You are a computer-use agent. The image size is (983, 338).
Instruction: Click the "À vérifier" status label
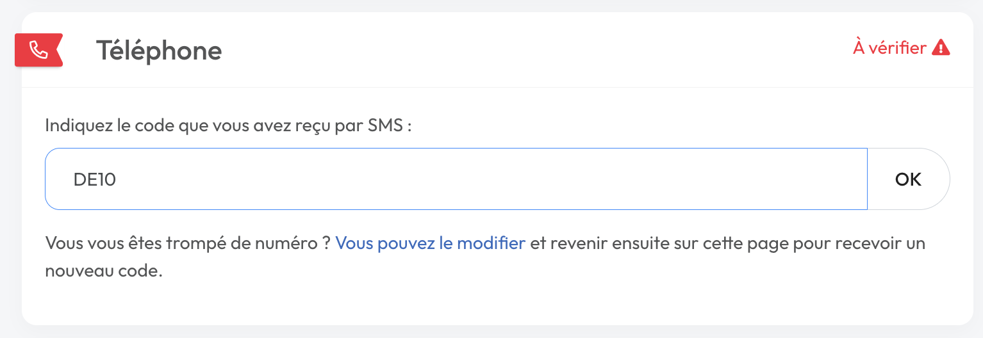point(889,48)
